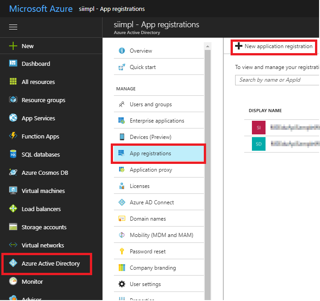
Task: Select the All resources grid icon
Action: [x=13, y=81]
